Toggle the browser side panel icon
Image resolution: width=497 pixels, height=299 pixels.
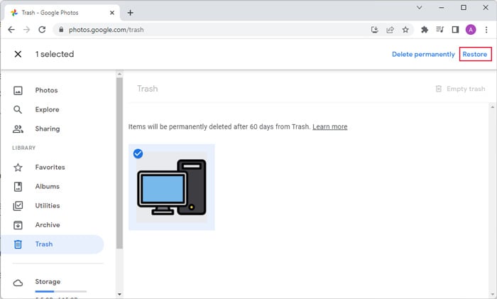click(456, 30)
